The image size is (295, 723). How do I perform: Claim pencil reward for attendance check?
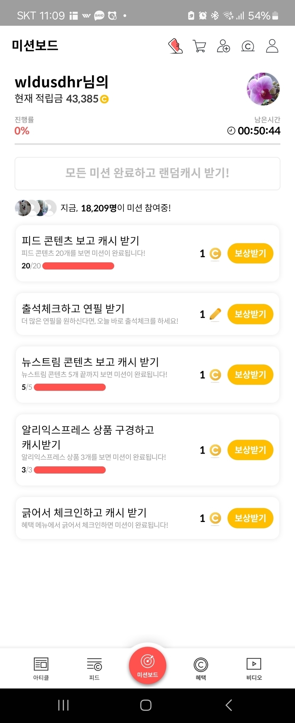250,314
